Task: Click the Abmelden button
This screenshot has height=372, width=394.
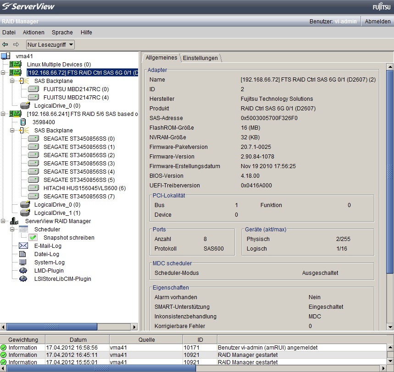Action: point(377,22)
